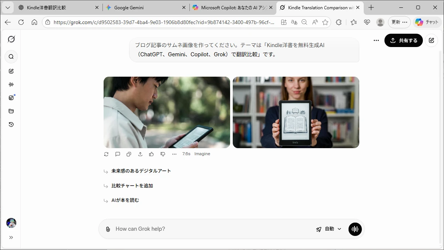This screenshot has height=250, width=444.
Task: Click the 共有する share button
Action: [403, 40]
